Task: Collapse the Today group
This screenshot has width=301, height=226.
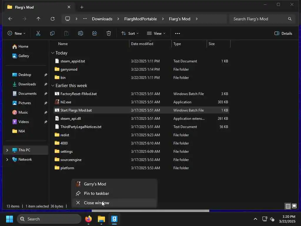Action: [x=53, y=53]
